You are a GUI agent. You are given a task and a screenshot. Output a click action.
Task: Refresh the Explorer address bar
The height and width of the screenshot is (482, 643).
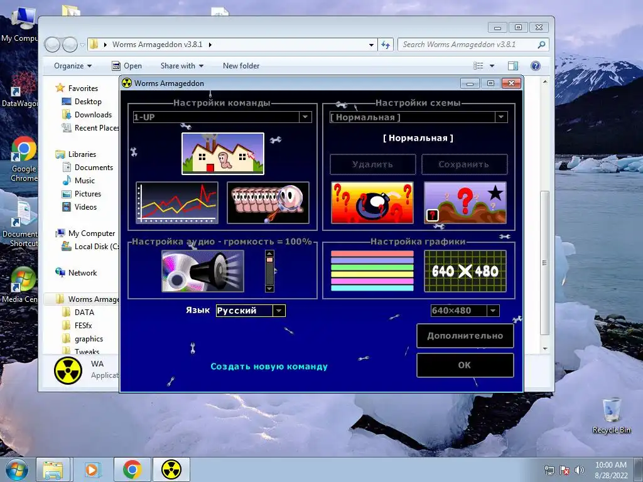(x=386, y=45)
